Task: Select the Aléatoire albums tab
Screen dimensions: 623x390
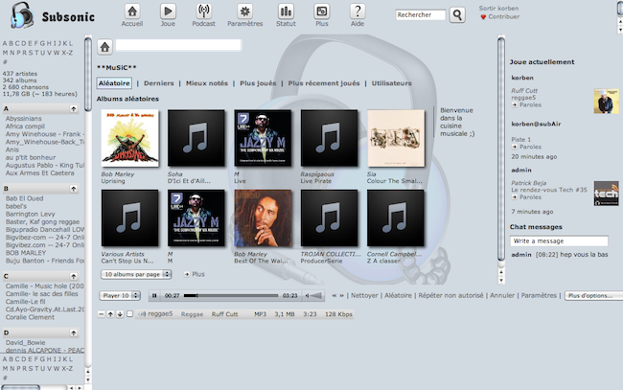Action: coord(114,83)
